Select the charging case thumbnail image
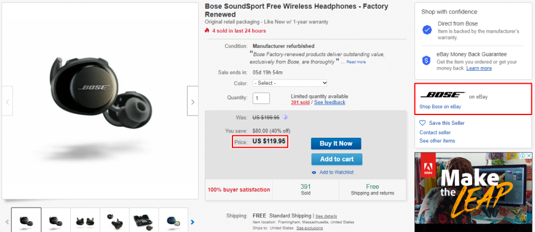Viewport: 535px width, 232px height. pyautogui.click(x=144, y=220)
